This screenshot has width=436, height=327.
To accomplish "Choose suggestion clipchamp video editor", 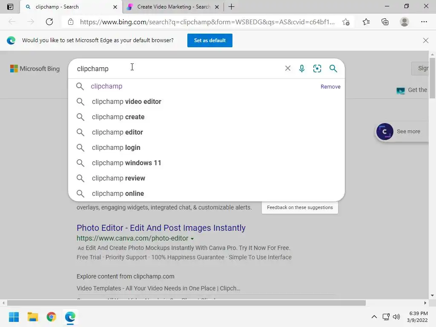I will click(x=207, y=101).
